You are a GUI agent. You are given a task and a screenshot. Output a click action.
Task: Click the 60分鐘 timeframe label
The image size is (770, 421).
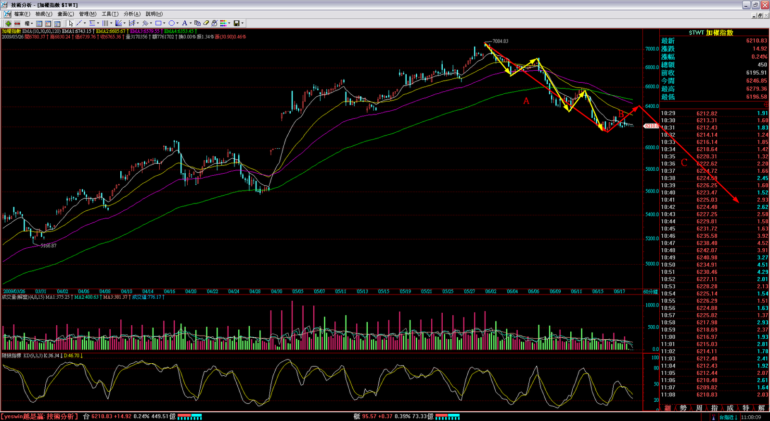(x=650, y=292)
